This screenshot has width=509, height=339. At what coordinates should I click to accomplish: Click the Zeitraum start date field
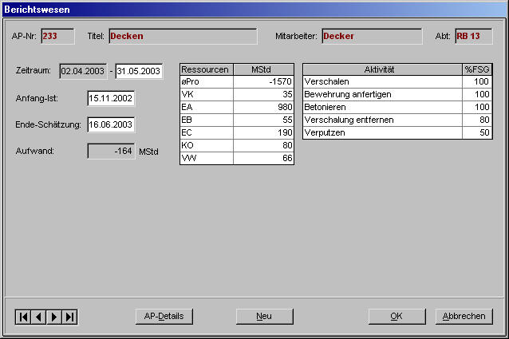[x=83, y=72]
